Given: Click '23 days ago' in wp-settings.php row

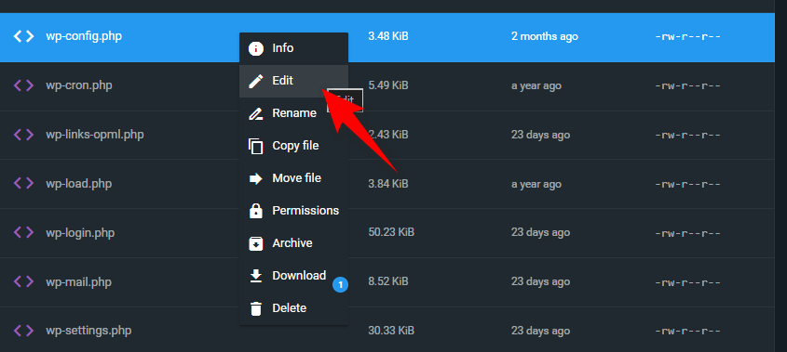Looking at the screenshot, I should [x=540, y=331].
